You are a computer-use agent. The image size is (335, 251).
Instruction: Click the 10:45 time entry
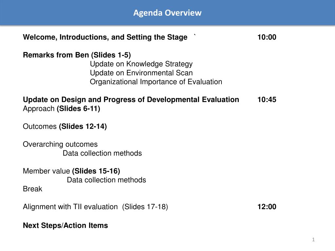click(x=267, y=100)
